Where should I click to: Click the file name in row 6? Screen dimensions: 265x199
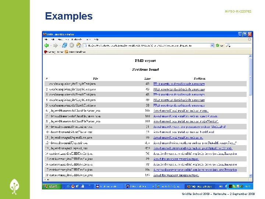[75, 111]
